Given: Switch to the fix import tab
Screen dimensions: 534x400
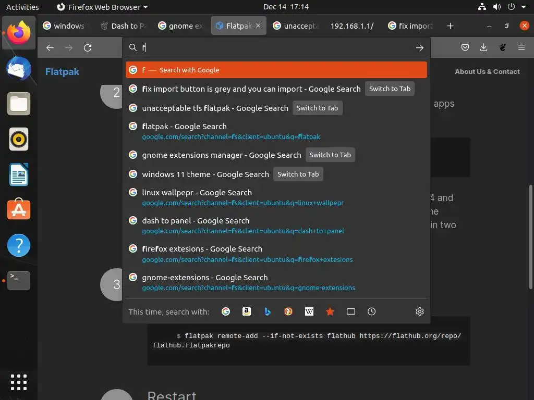Looking at the screenshot, I should [x=410, y=26].
